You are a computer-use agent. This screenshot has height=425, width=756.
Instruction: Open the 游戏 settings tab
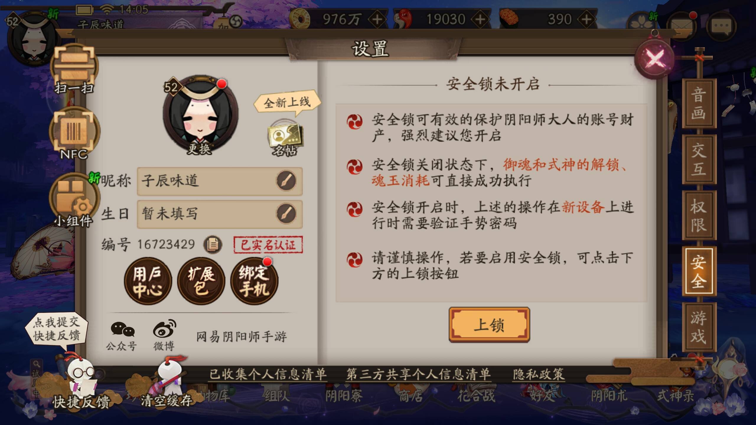click(x=699, y=327)
